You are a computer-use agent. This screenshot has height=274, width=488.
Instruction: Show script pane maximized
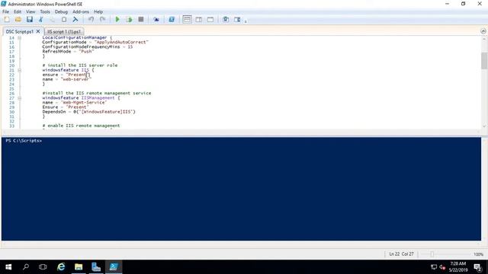pos(210,20)
